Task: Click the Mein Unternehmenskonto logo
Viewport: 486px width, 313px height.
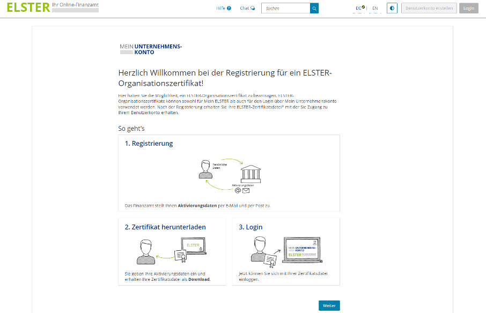Action: pyautogui.click(x=151, y=49)
